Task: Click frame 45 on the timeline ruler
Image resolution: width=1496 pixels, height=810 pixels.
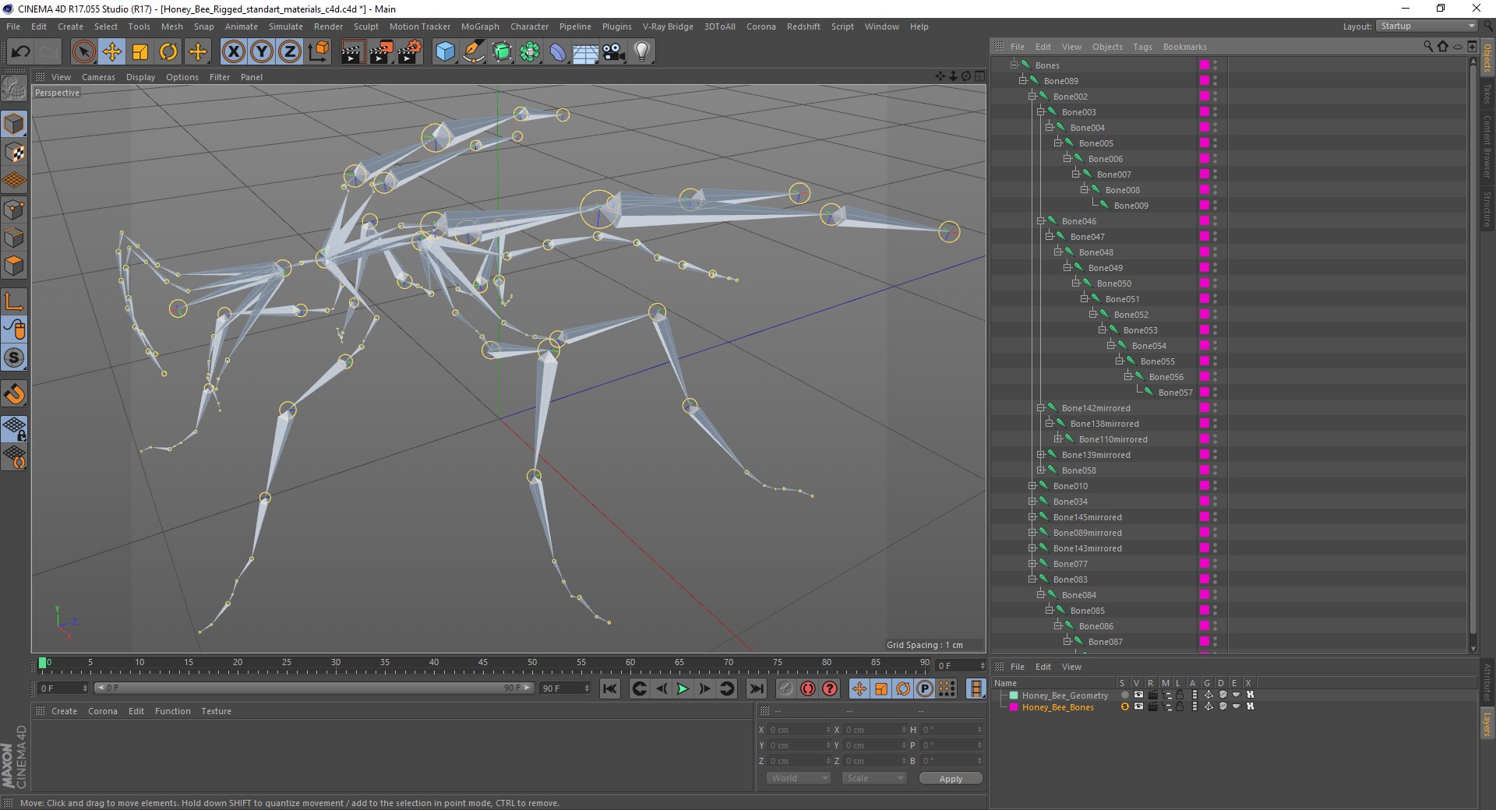Action: point(483,664)
